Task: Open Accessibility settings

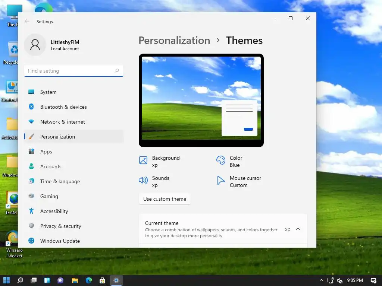Action: 74,211
